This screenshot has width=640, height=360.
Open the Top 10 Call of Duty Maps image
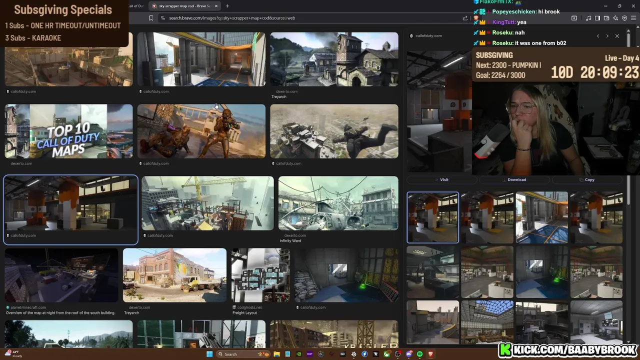tap(68, 131)
